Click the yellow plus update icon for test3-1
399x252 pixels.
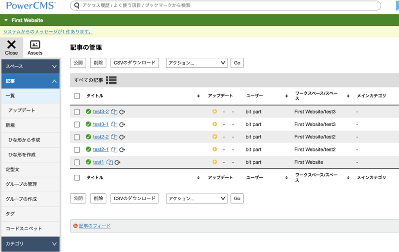click(214, 124)
